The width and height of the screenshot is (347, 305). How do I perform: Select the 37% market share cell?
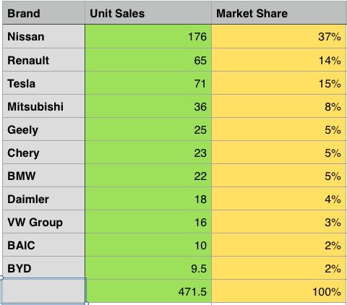click(279, 36)
